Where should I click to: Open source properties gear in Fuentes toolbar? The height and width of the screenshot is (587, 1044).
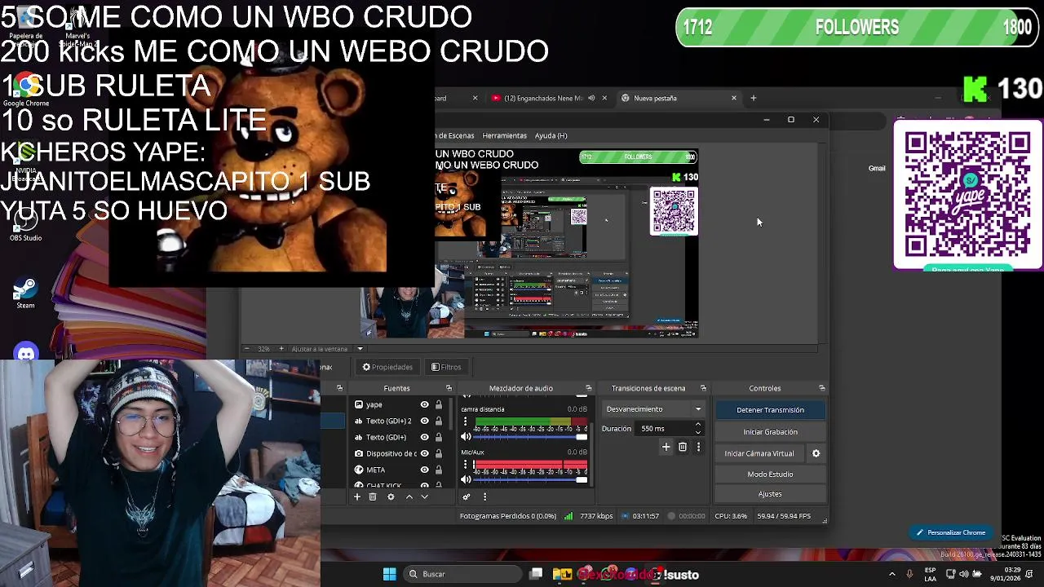click(391, 497)
